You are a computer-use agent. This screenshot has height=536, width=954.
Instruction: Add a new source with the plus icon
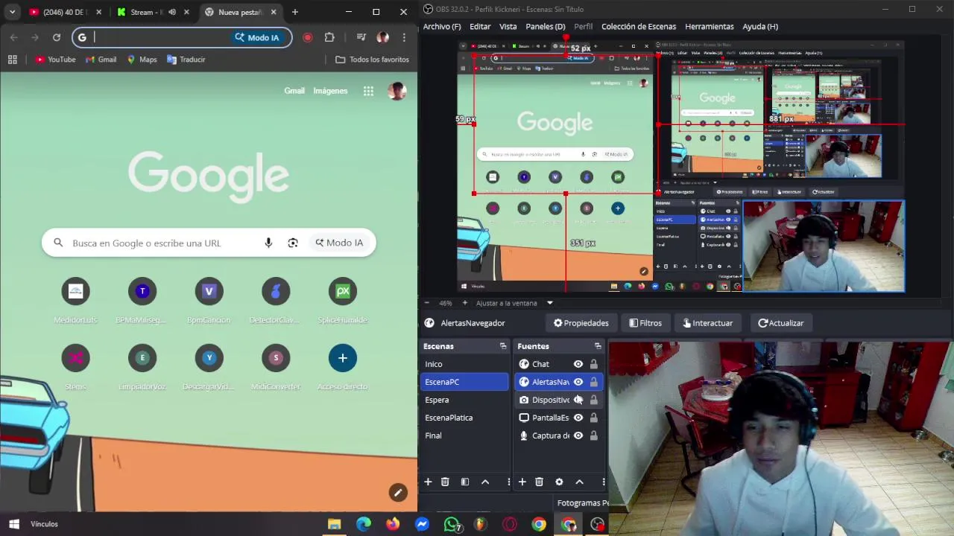522,482
